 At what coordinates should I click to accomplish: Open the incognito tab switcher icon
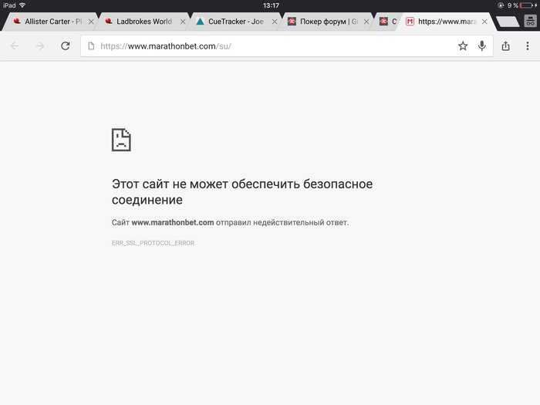531,22
